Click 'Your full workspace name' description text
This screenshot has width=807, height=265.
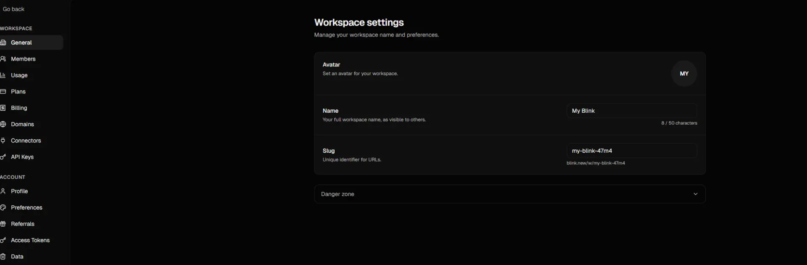point(374,120)
